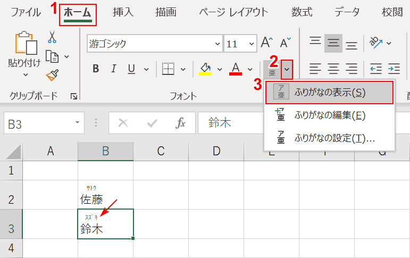Screen dimensions: 410x258
Task: Toggle Underline formatting
Action: click(x=131, y=69)
